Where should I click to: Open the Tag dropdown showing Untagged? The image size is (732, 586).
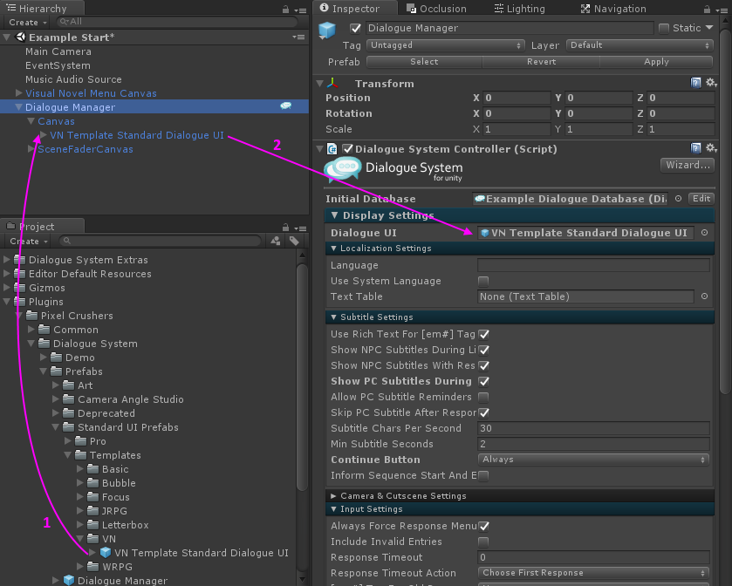445,45
